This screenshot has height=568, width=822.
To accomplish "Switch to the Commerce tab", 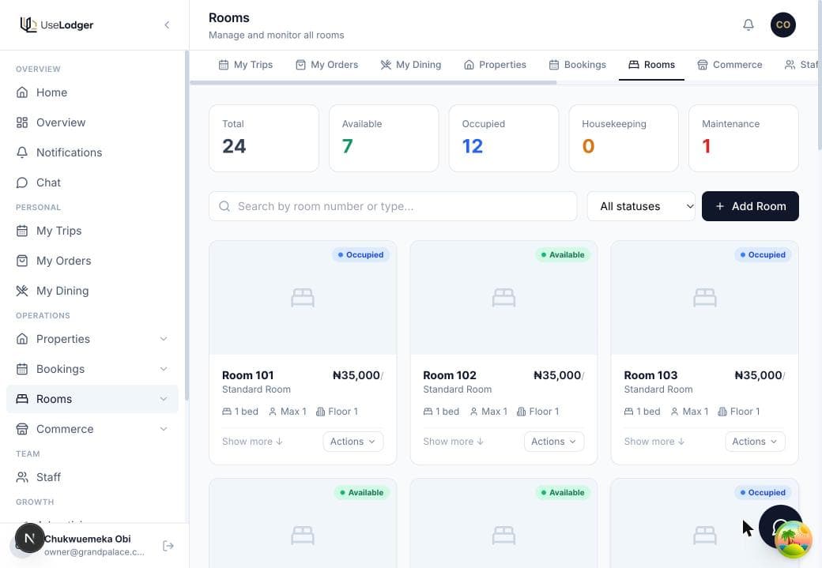I will tap(730, 65).
